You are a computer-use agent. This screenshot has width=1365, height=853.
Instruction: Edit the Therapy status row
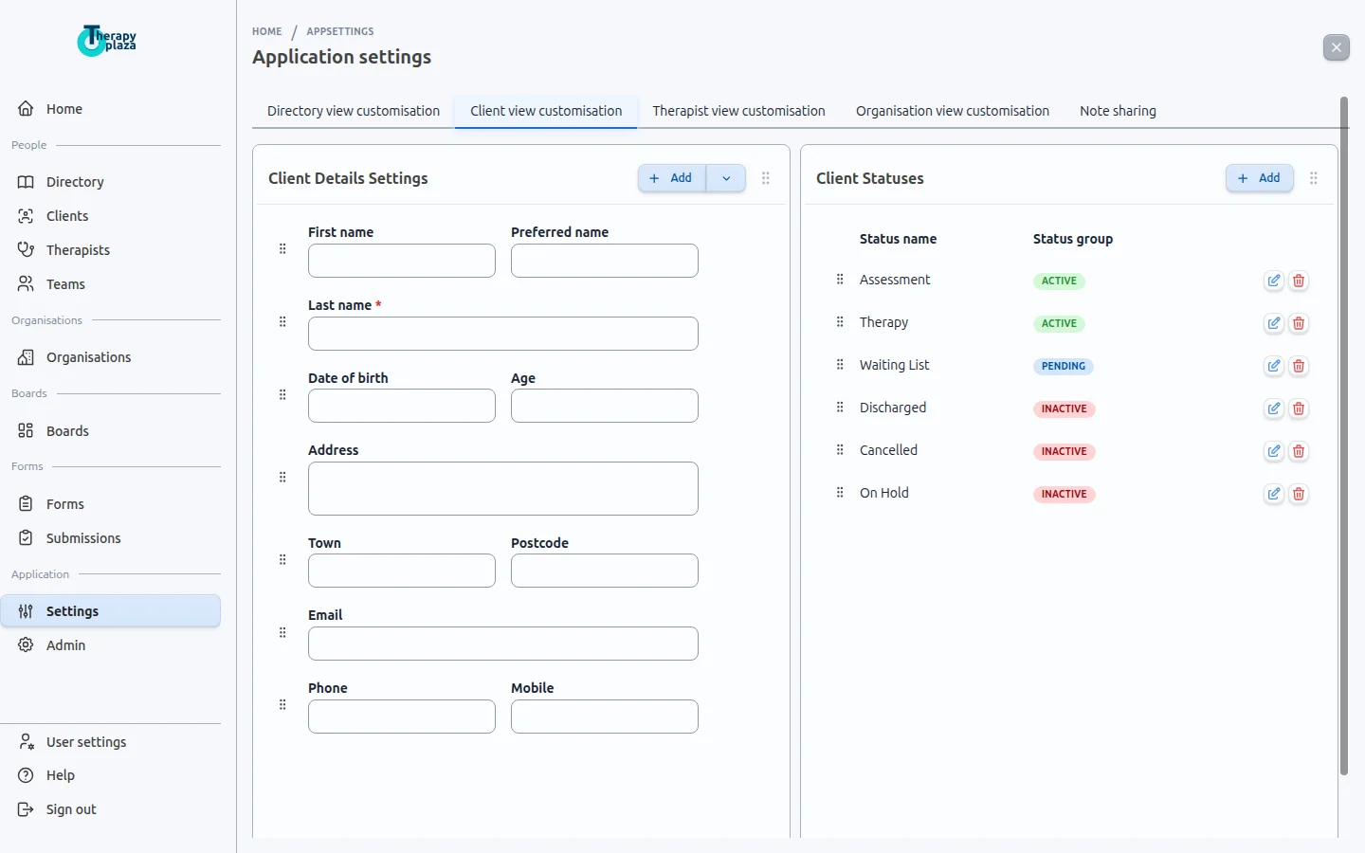(x=1274, y=323)
